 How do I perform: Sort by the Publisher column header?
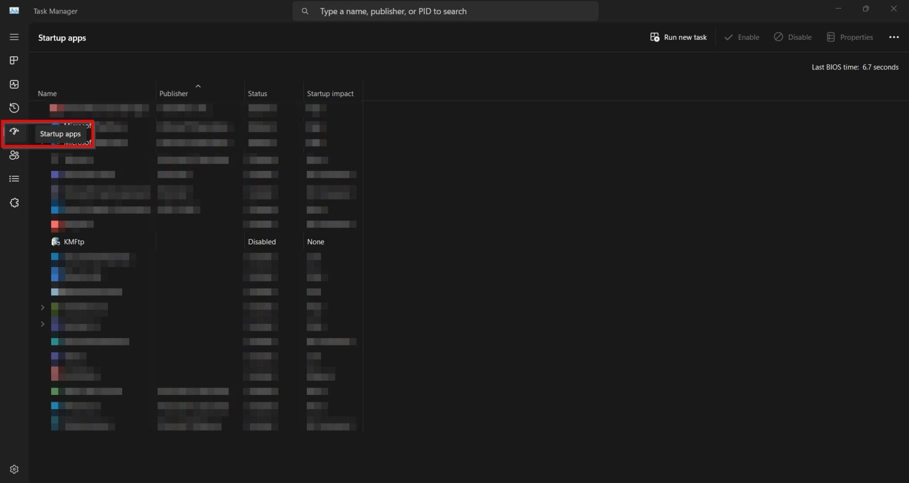(174, 94)
